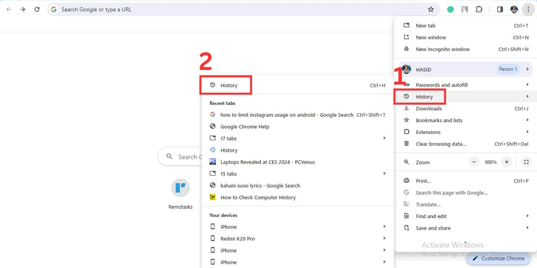This screenshot has width=537, height=268.
Task: Click the fullscreen icon next to zoom
Action: click(526, 162)
